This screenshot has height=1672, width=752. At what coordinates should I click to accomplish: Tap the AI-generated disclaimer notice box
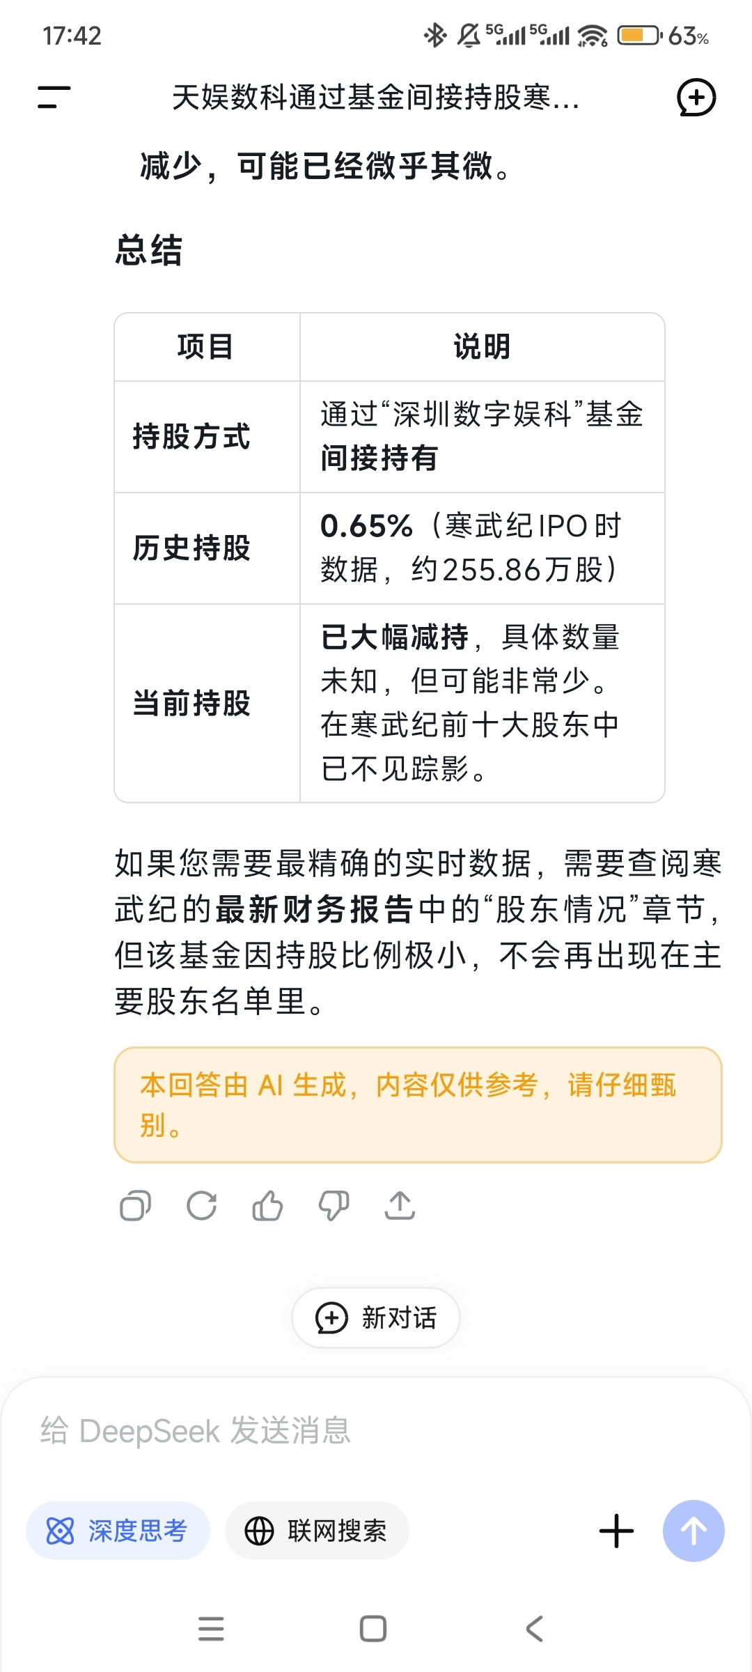coord(418,1105)
